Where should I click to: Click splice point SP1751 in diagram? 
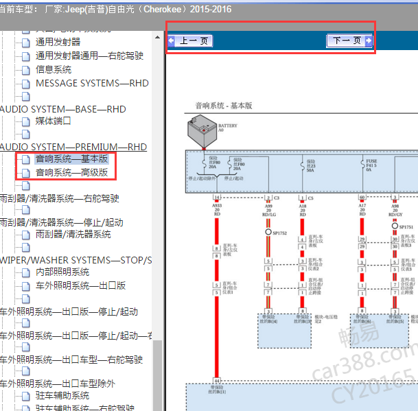pos(395,226)
